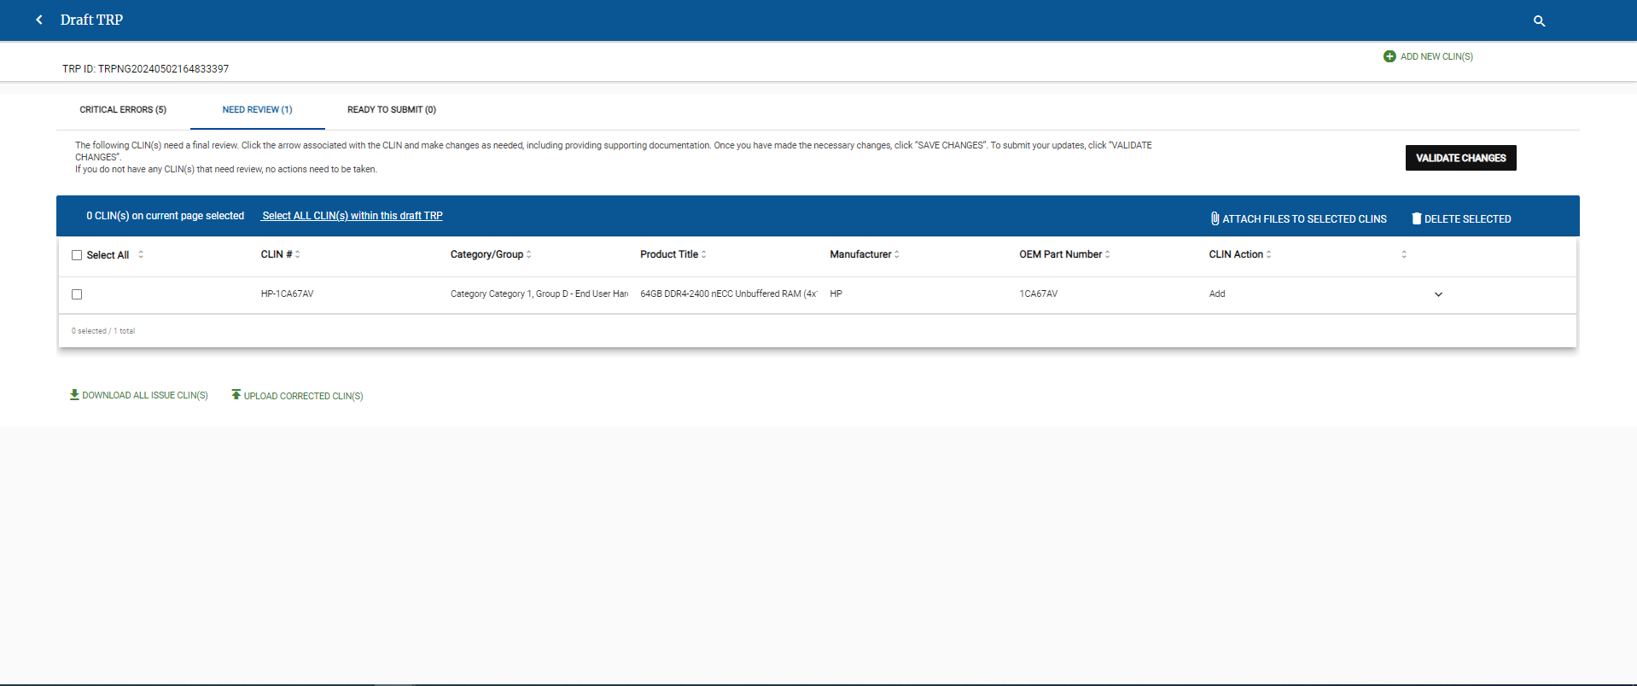Click the trash can Delete Selected icon
Screen dimensions: 1637x686
1416,218
